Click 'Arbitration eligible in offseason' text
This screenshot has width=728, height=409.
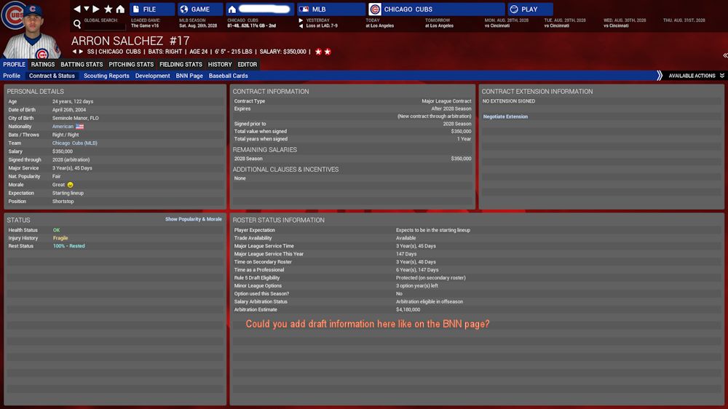click(430, 302)
